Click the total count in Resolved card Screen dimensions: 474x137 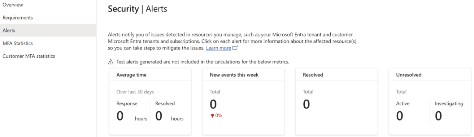306,104
